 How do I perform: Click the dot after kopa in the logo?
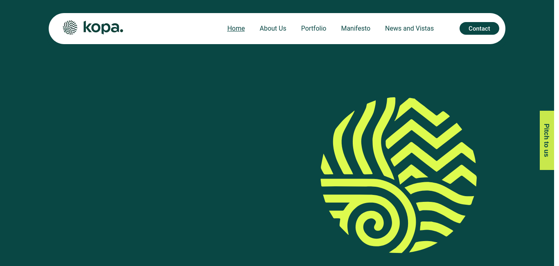(x=121, y=31)
